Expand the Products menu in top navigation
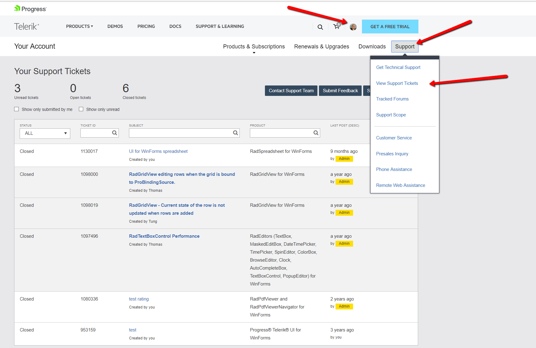The width and height of the screenshot is (536, 348). (x=80, y=26)
